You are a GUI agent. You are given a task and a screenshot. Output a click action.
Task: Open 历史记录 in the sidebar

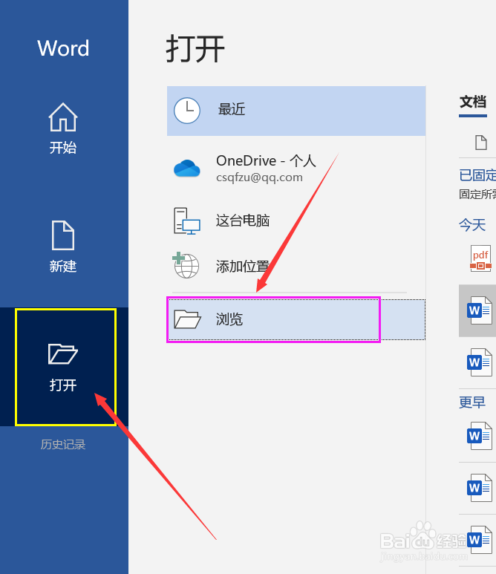(x=63, y=444)
